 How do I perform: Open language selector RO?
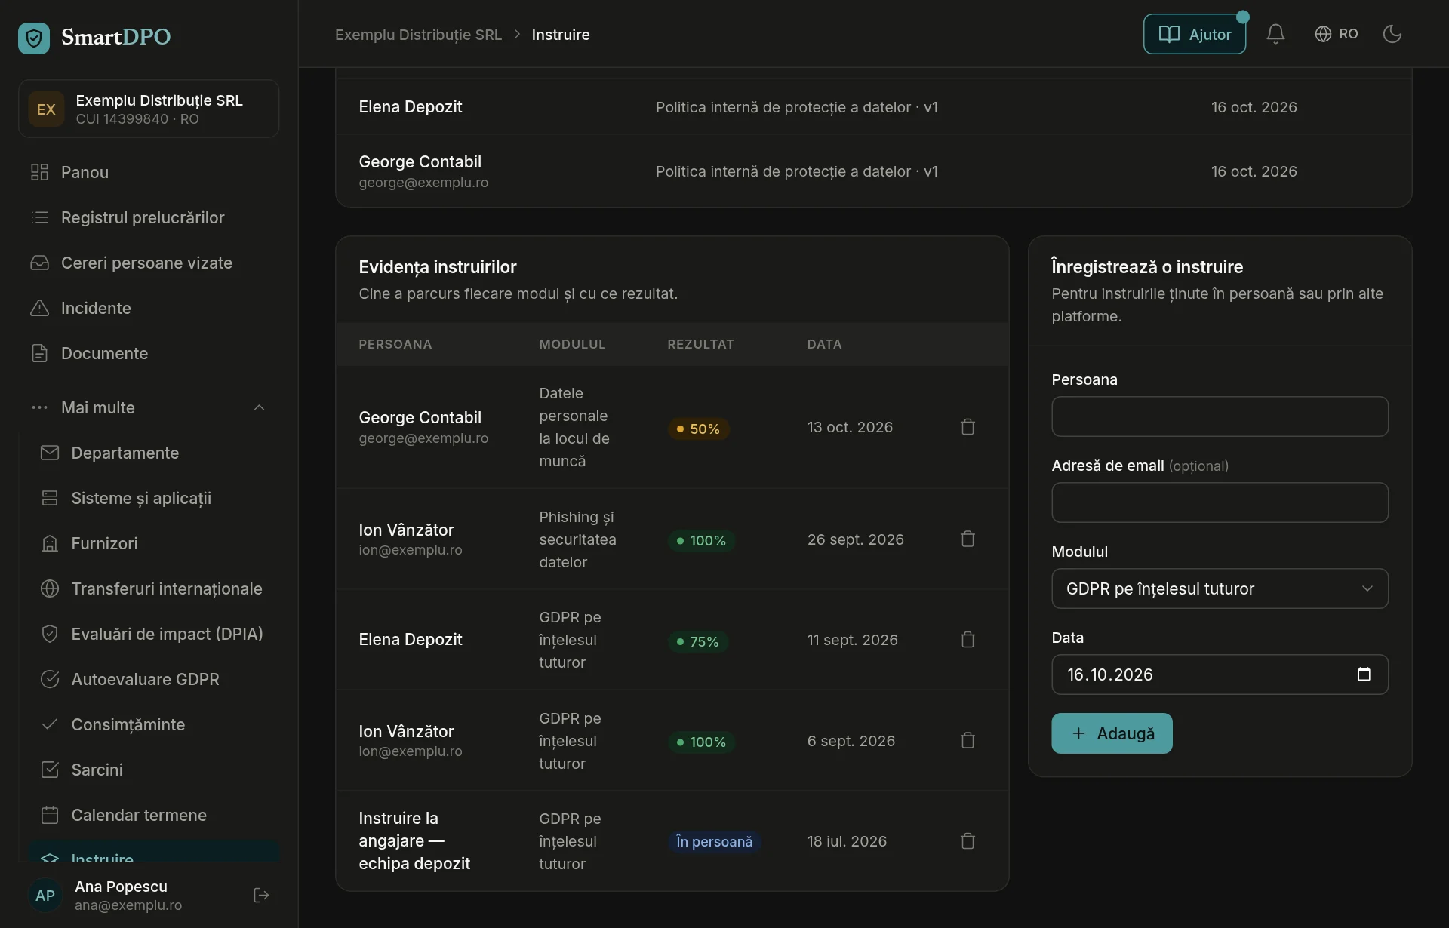tap(1337, 34)
